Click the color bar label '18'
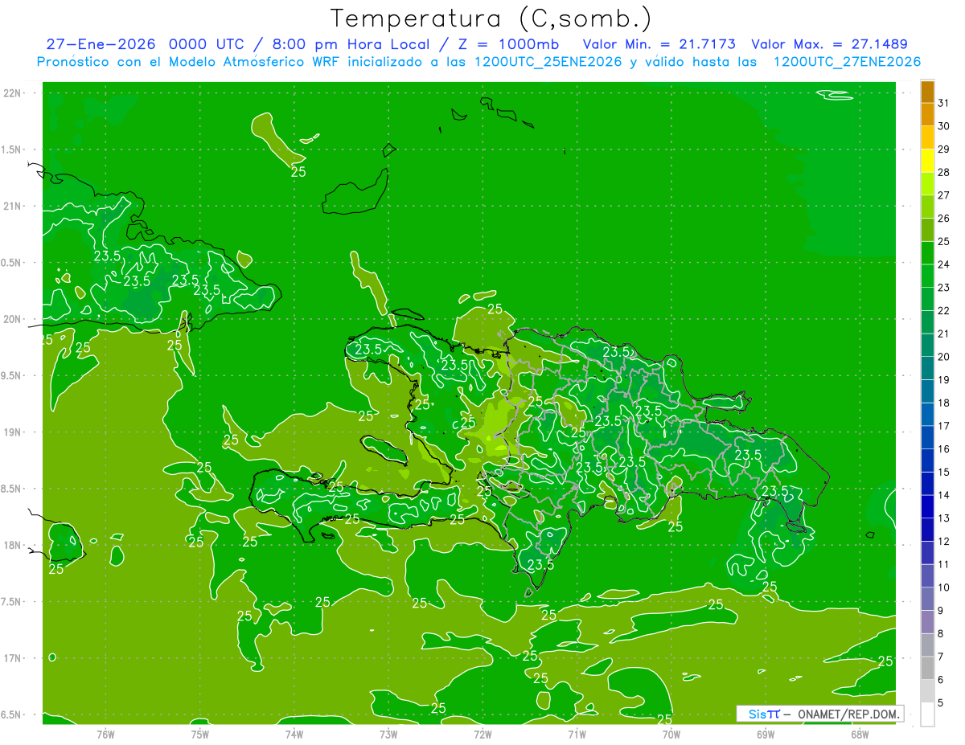The width and height of the screenshot is (965, 745). (x=944, y=403)
